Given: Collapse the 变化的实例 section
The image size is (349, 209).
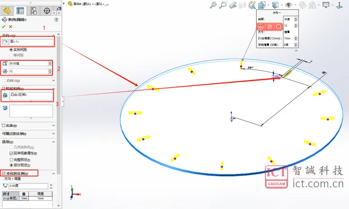Looking at the screenshot, I should click(x=53, y=173).
